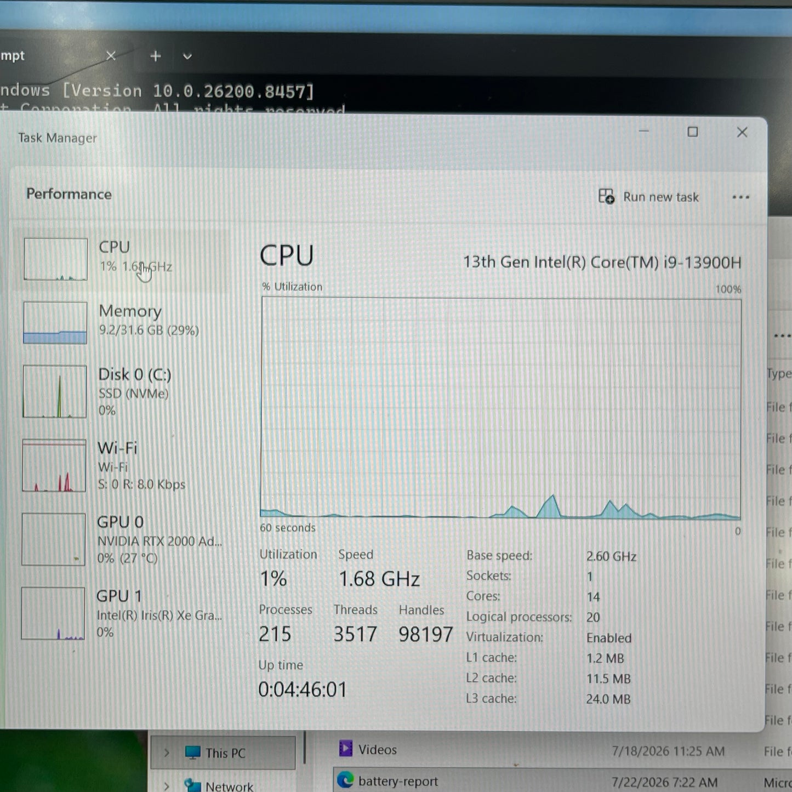This screenshot has width=792, height=792.
Task: Expand This PC in File Explorer tree
Action: 167,753
